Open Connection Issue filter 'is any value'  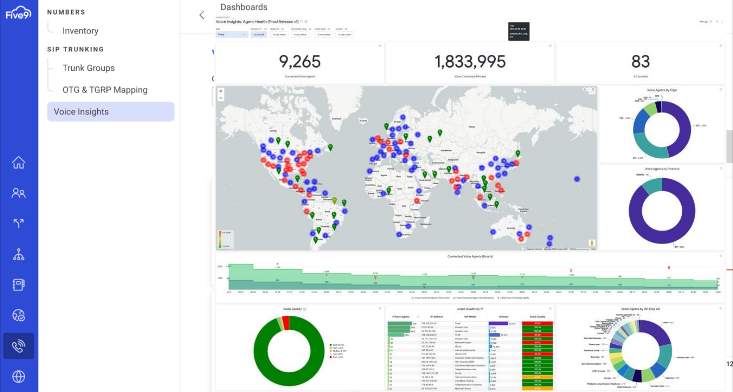300,34
